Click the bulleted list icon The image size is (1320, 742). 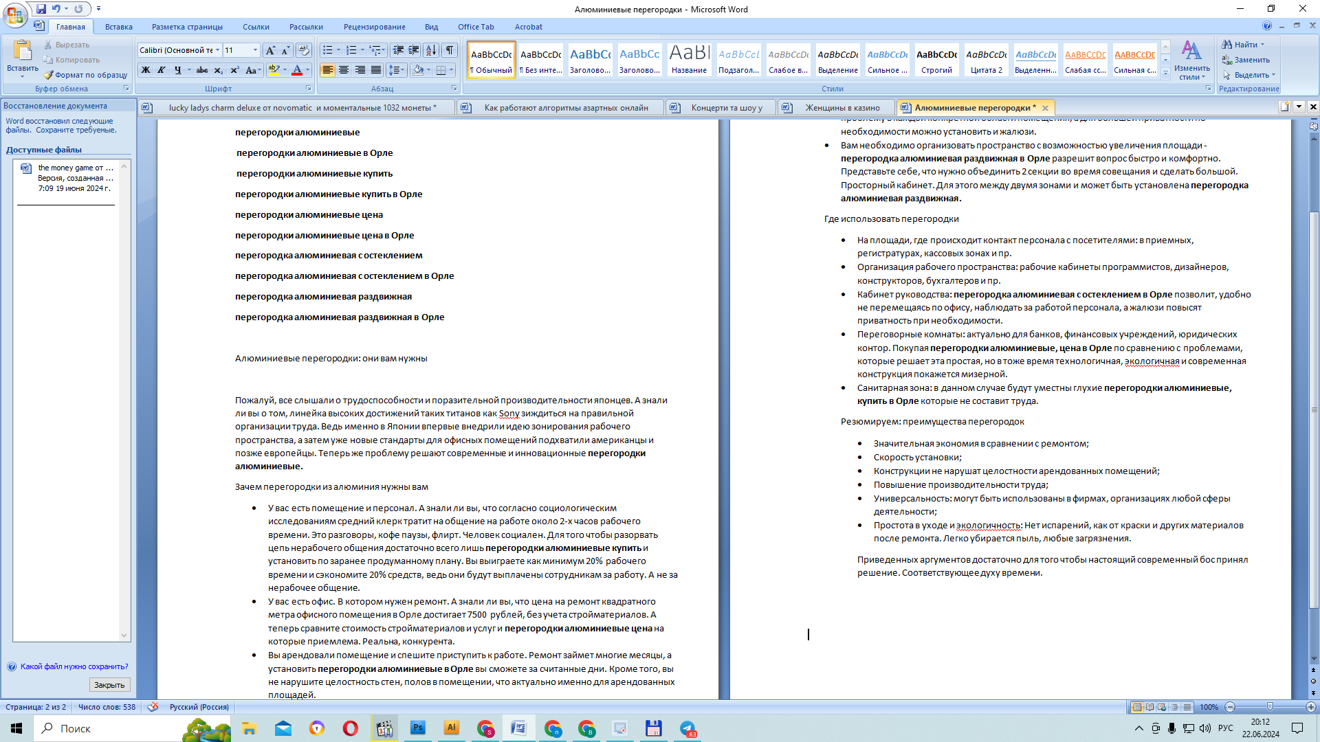coord(328,50)
